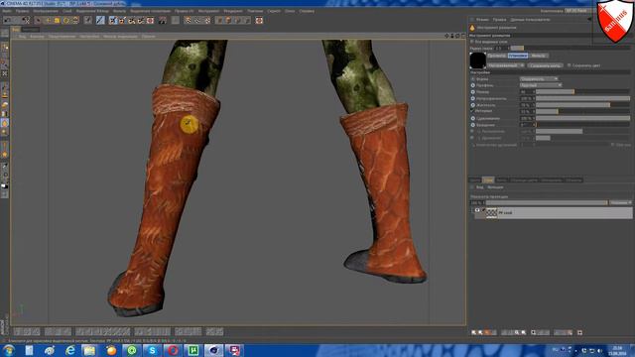Click the highlighted blue diagonal brush icon in toolbar

pos(100,20)
